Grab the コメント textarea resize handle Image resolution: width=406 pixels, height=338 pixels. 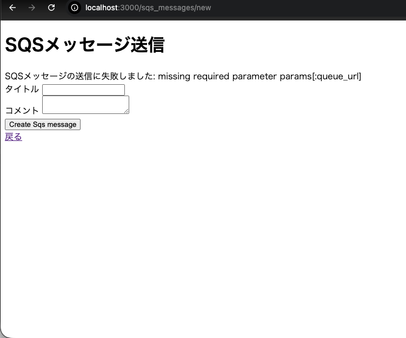pyautogui.click(x=127, y=111)
